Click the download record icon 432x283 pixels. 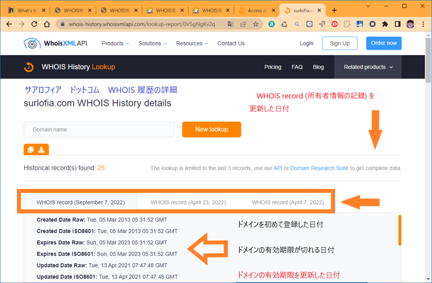41,150
